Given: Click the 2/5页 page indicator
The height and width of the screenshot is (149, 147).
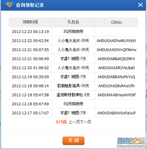Looking at the screenshot, I should [x=61, y=122].
